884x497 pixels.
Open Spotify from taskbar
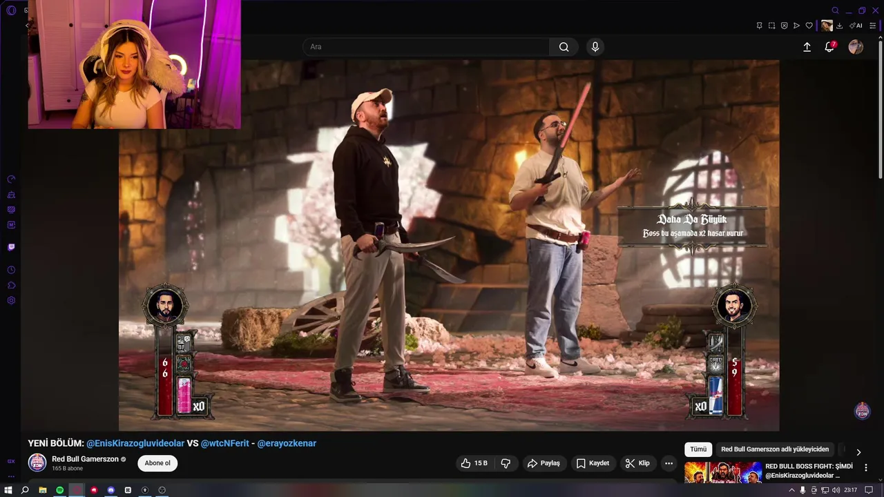tap(60, 490)
